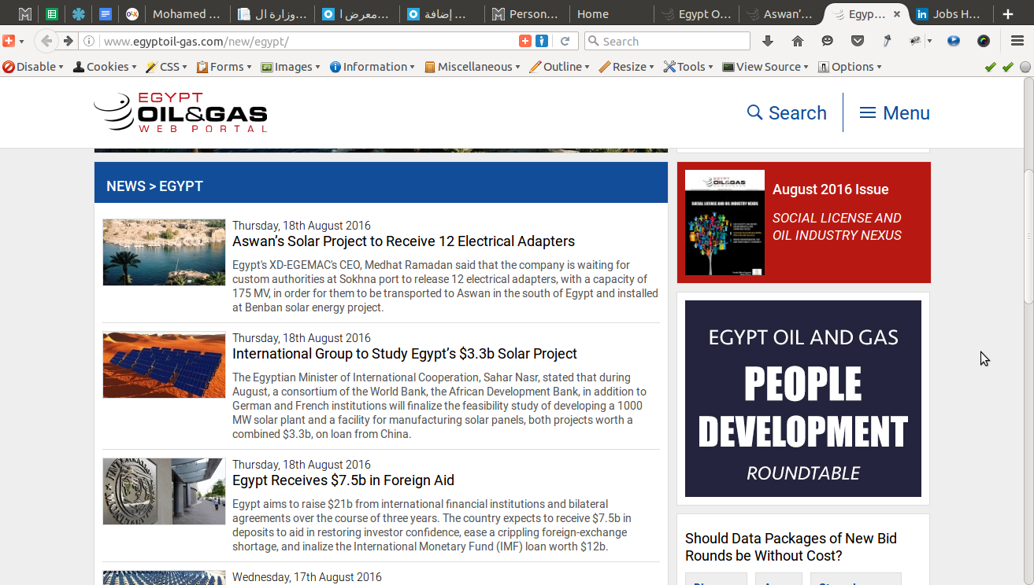Open a new tab with plus icon

click(1007, 14)
